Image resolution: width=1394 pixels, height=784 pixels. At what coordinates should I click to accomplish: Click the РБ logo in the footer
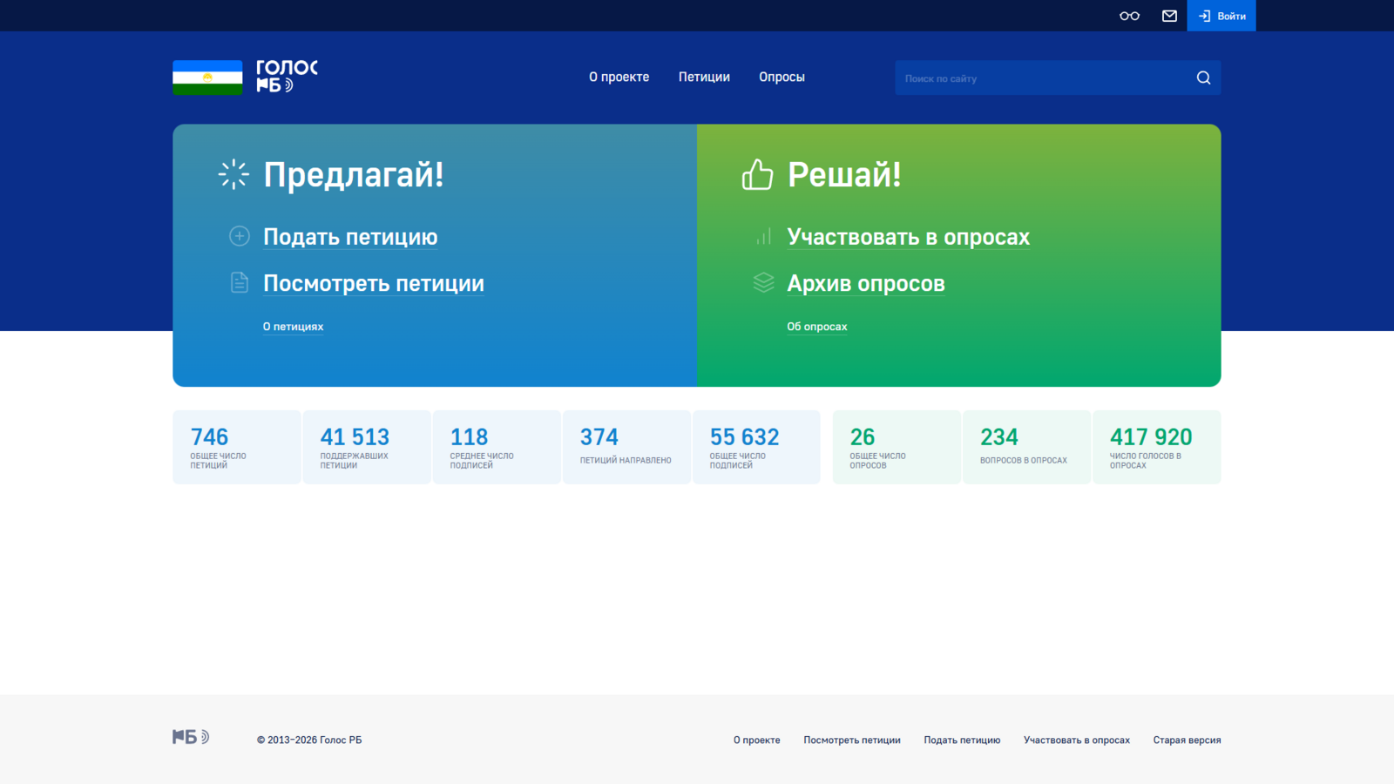tap(189, 736)
